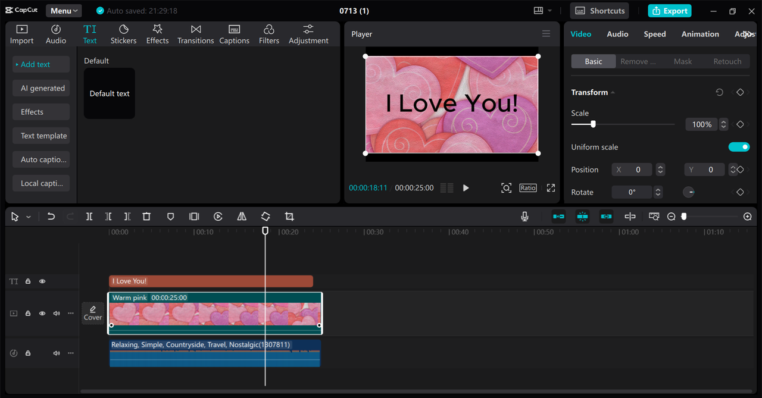
Task: Open the Stickers panel
Action: pos(123,35)
